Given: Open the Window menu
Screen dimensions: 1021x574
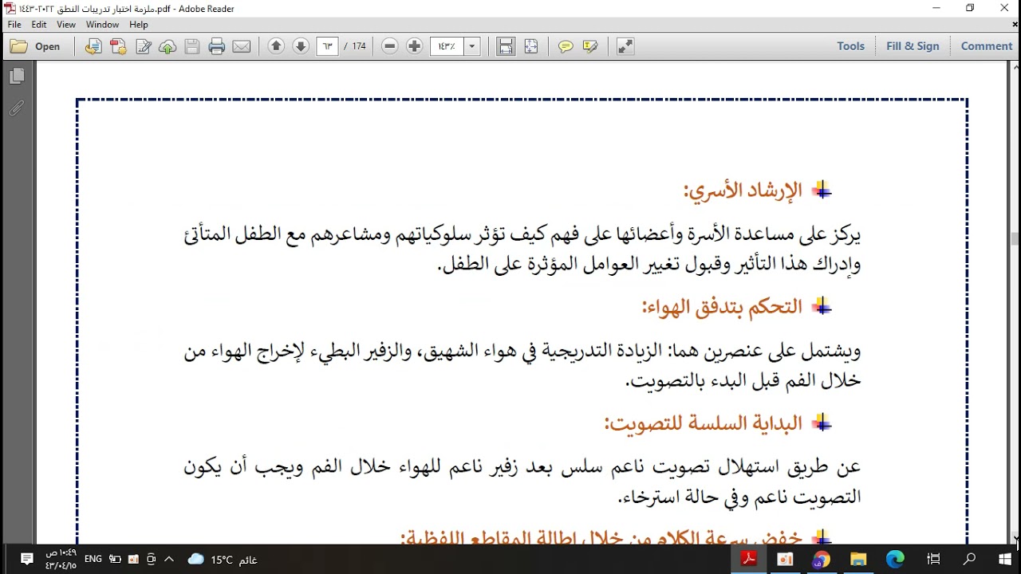Looking at the screenshot, I should [102, 25].
